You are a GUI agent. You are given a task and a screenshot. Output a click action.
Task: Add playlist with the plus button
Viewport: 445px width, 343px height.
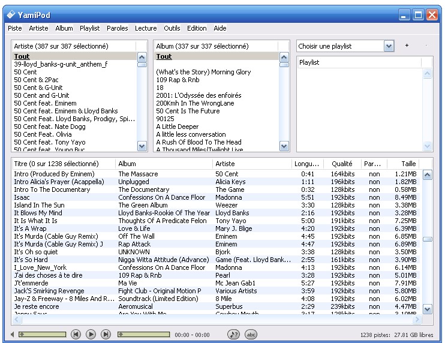click(x=407, y=46)
